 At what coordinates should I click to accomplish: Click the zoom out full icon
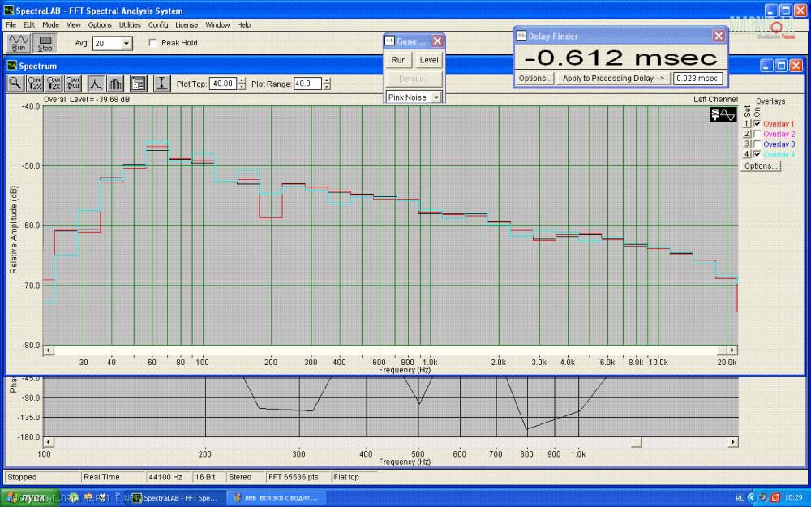coord(74,84)
